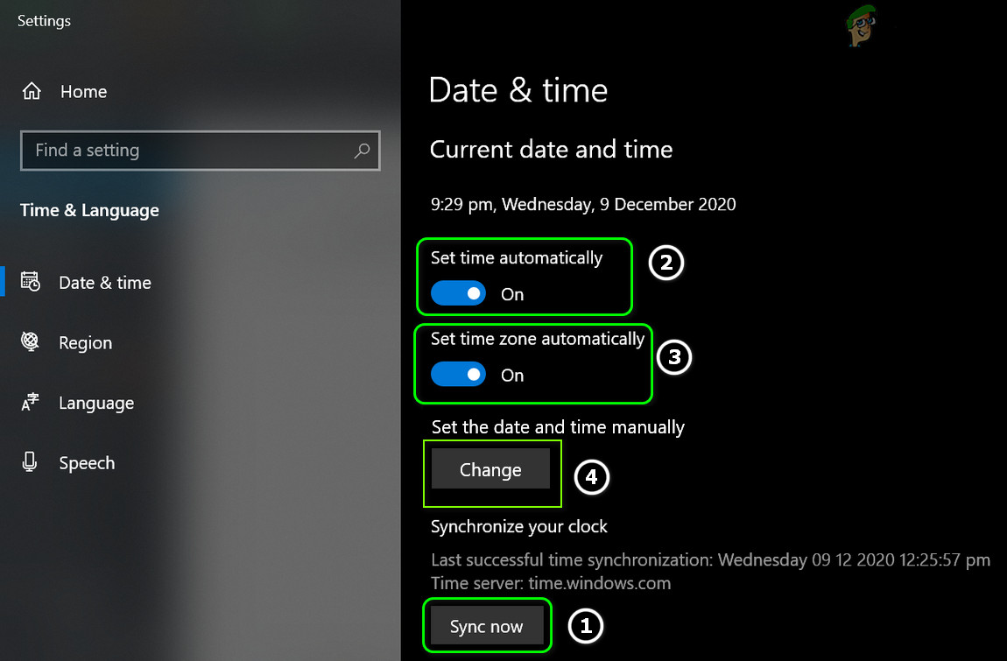Click the Synchronize your clock heading
The height and width of the screenshot is (661, 1007).
(519, 527)
